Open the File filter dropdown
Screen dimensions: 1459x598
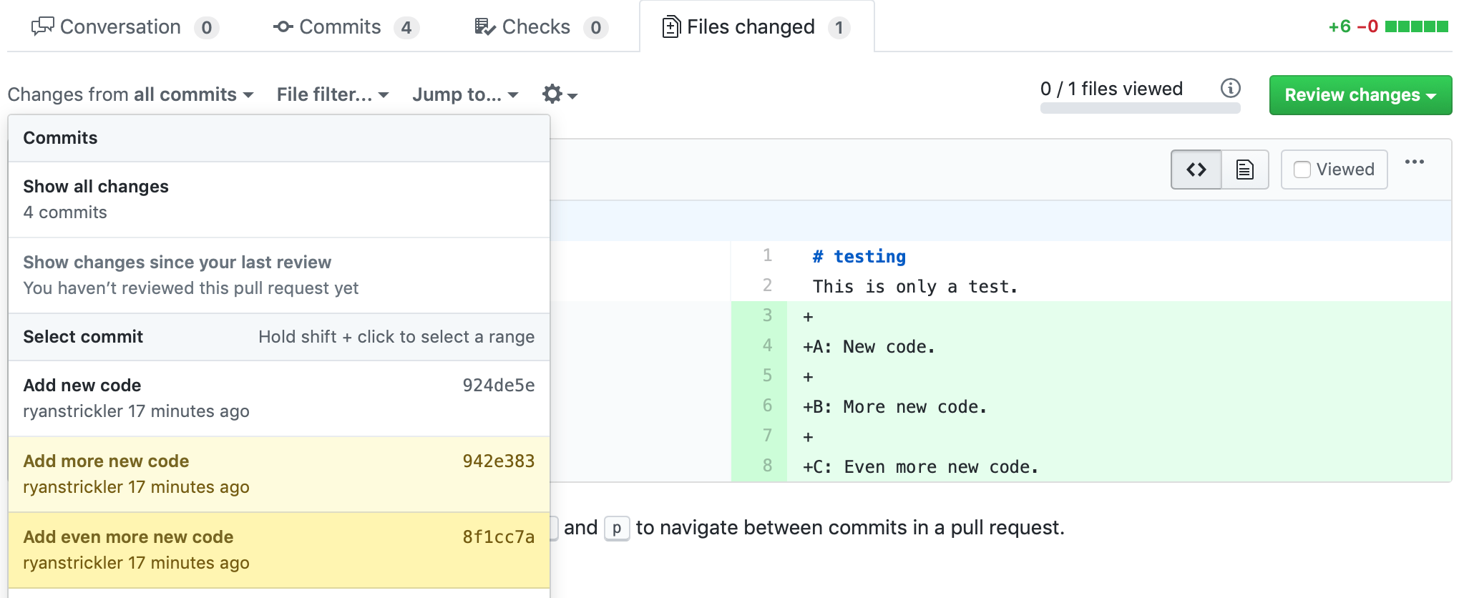click(x=332, y=94)
